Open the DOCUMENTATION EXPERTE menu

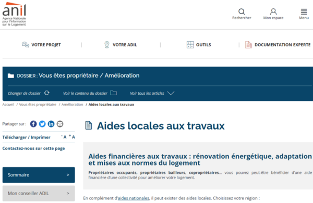tap(282, 45)
